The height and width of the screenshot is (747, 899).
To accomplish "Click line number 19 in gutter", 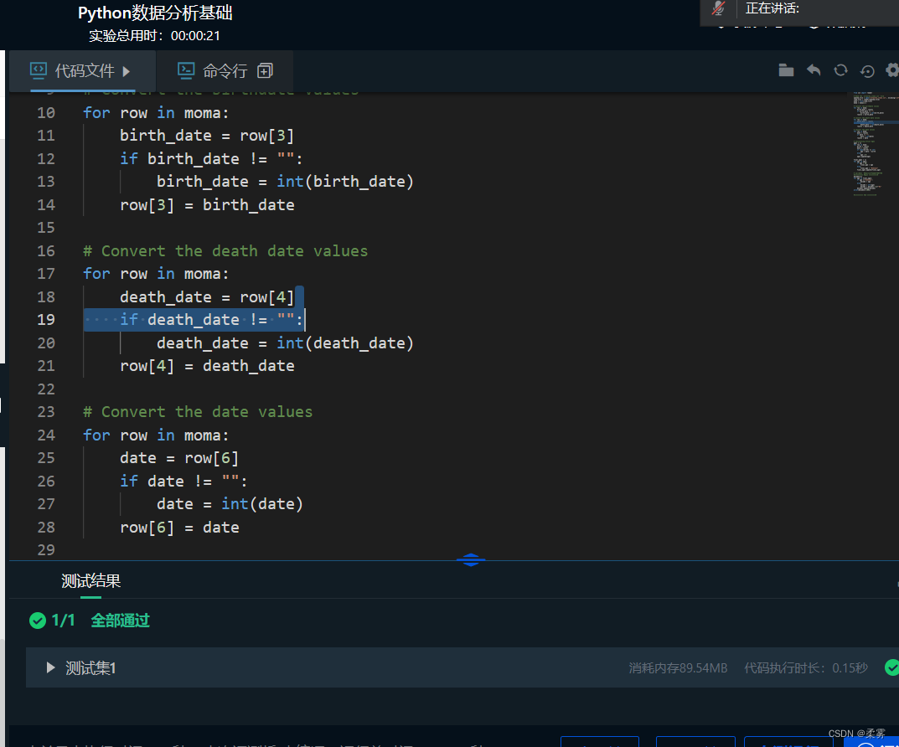I will pos(46,320).
